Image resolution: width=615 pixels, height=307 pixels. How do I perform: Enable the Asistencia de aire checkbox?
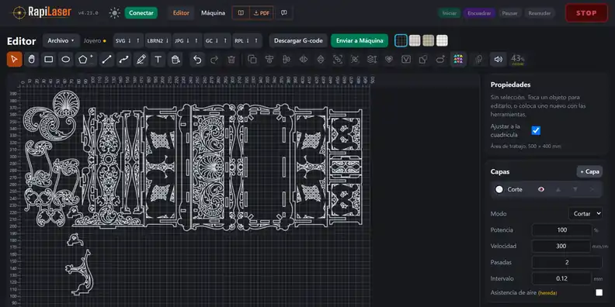click(x=599, y=292)
